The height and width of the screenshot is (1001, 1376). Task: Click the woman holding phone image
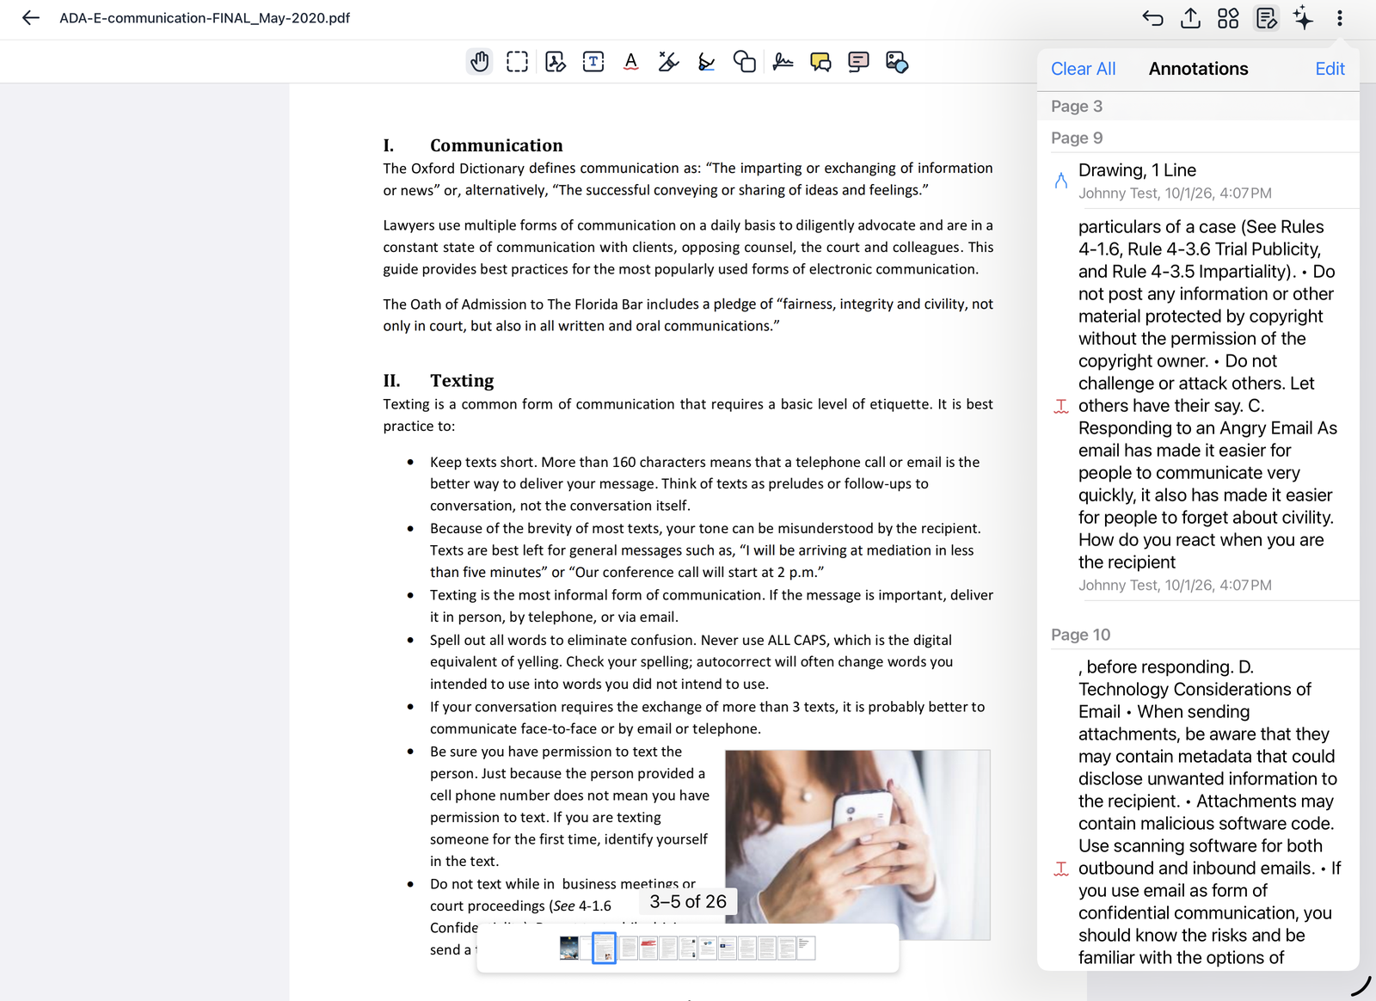(857, 844)
